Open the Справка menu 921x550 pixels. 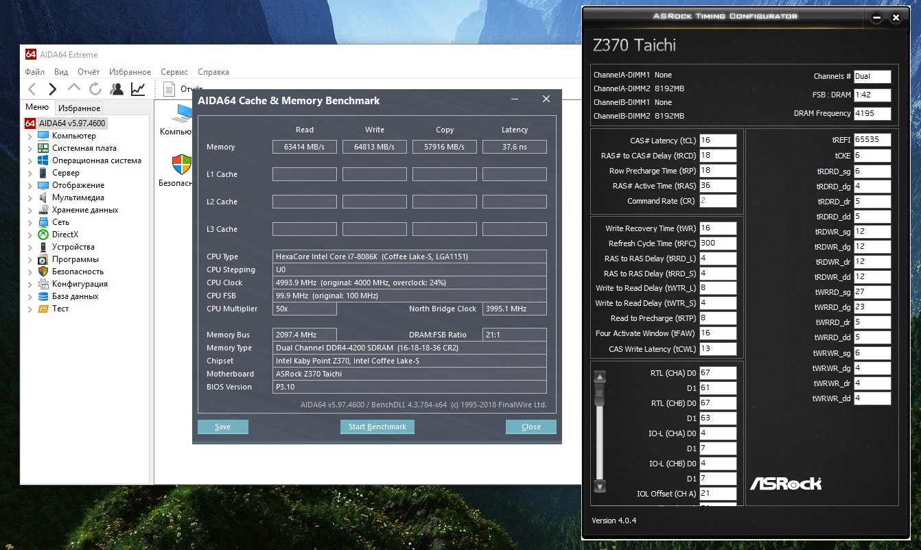tap(213, 72)
